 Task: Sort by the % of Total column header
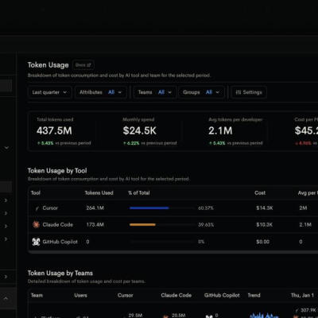pyautogui.click(x=139, y=193)
